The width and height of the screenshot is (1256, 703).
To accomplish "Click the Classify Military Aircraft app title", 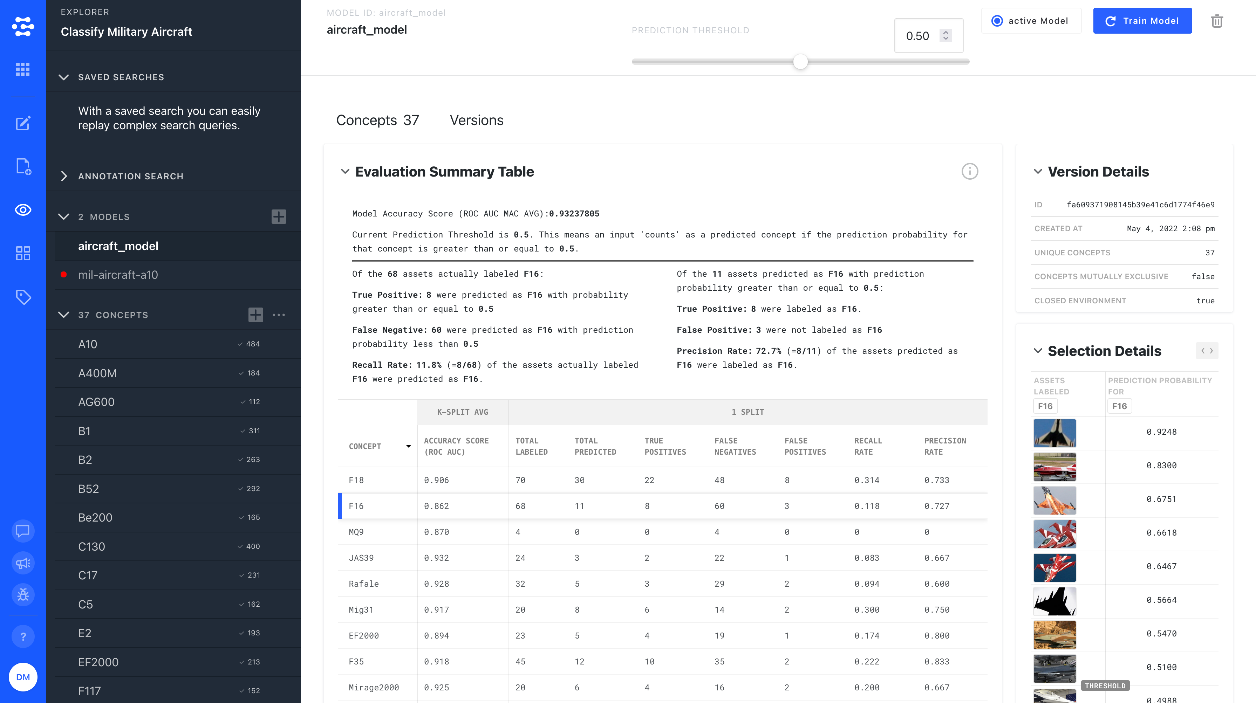I will [126, 32].
